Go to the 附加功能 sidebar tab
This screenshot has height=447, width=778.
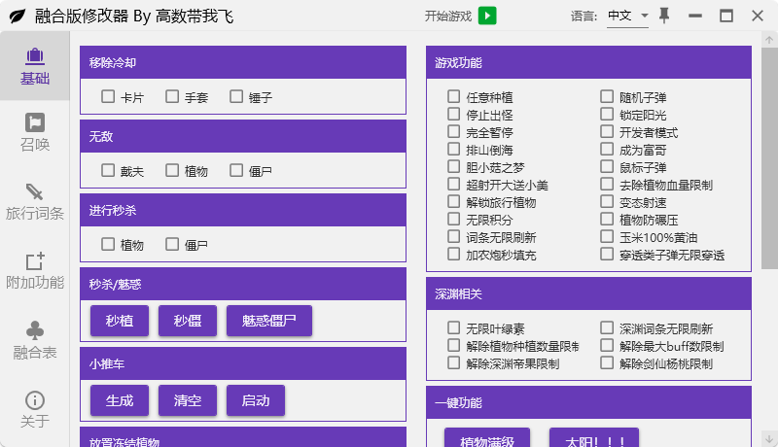click(x=35, y=271)
